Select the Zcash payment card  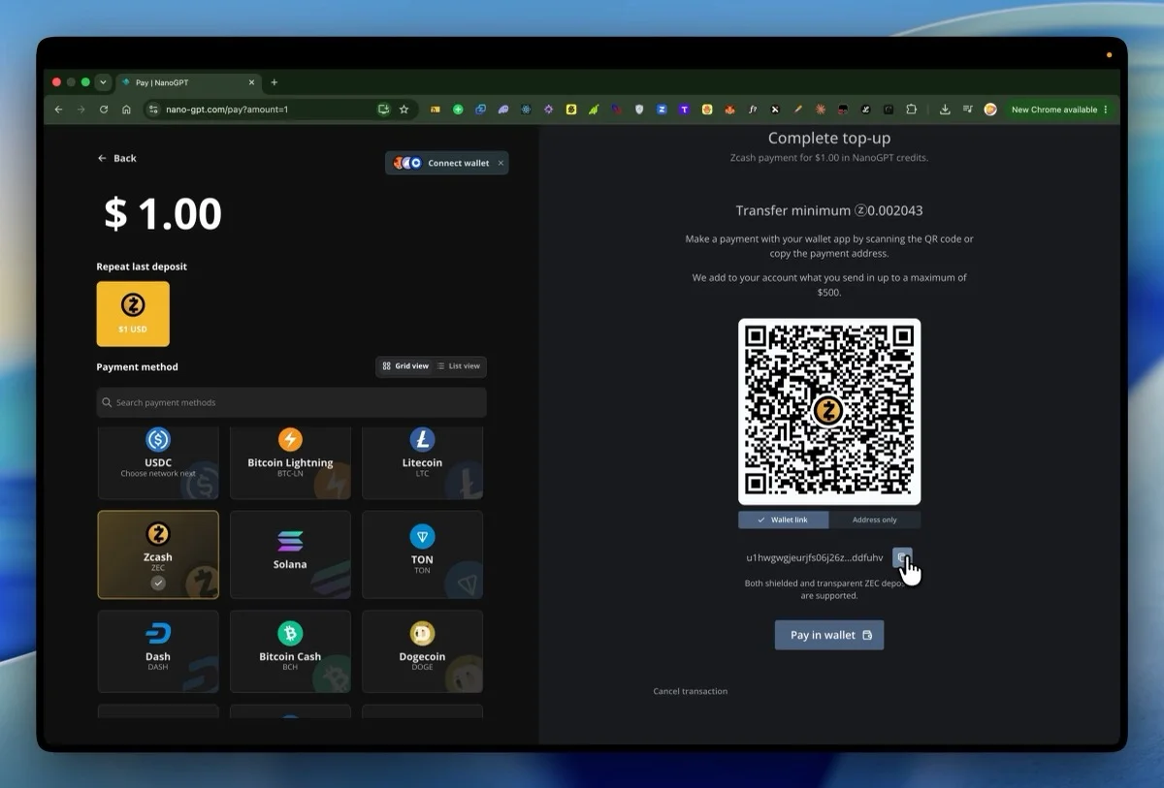(158, 554)
